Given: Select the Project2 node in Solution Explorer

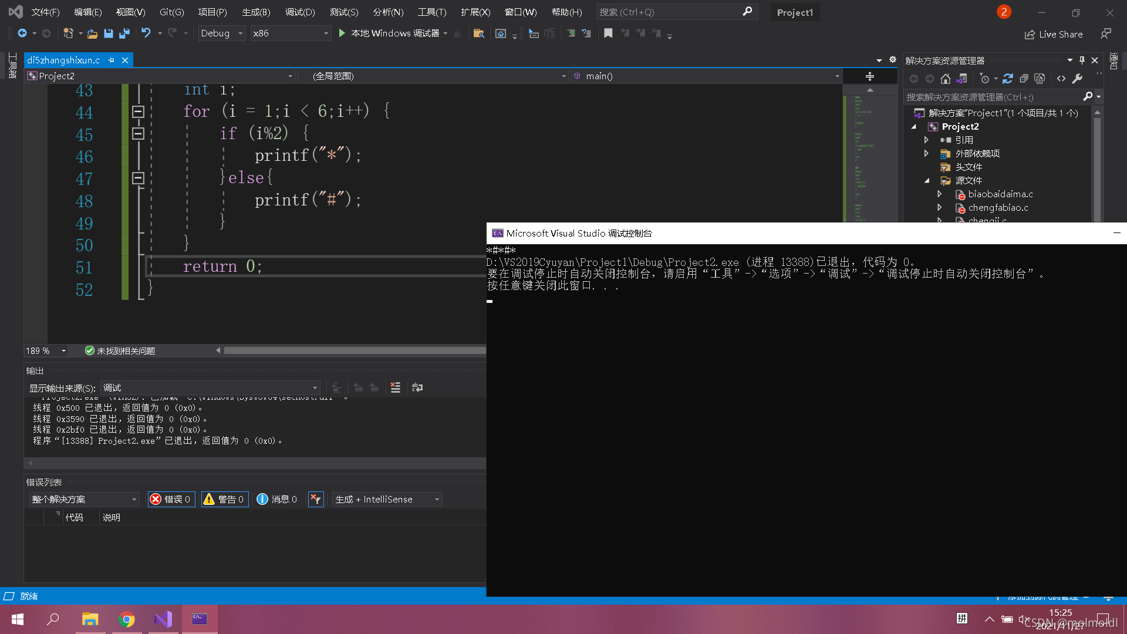Looking at the screenshot, I should [960, 126].
